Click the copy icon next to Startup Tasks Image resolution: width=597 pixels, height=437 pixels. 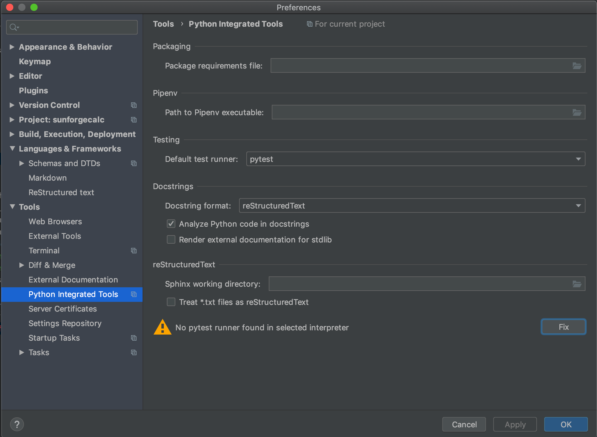134,338
